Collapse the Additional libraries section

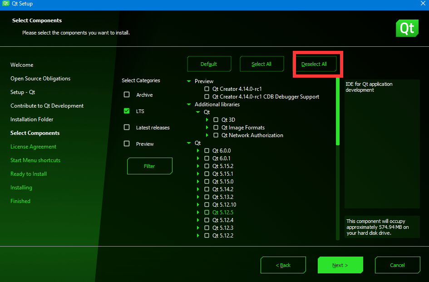pyautogui.click(x=189, y=104)
